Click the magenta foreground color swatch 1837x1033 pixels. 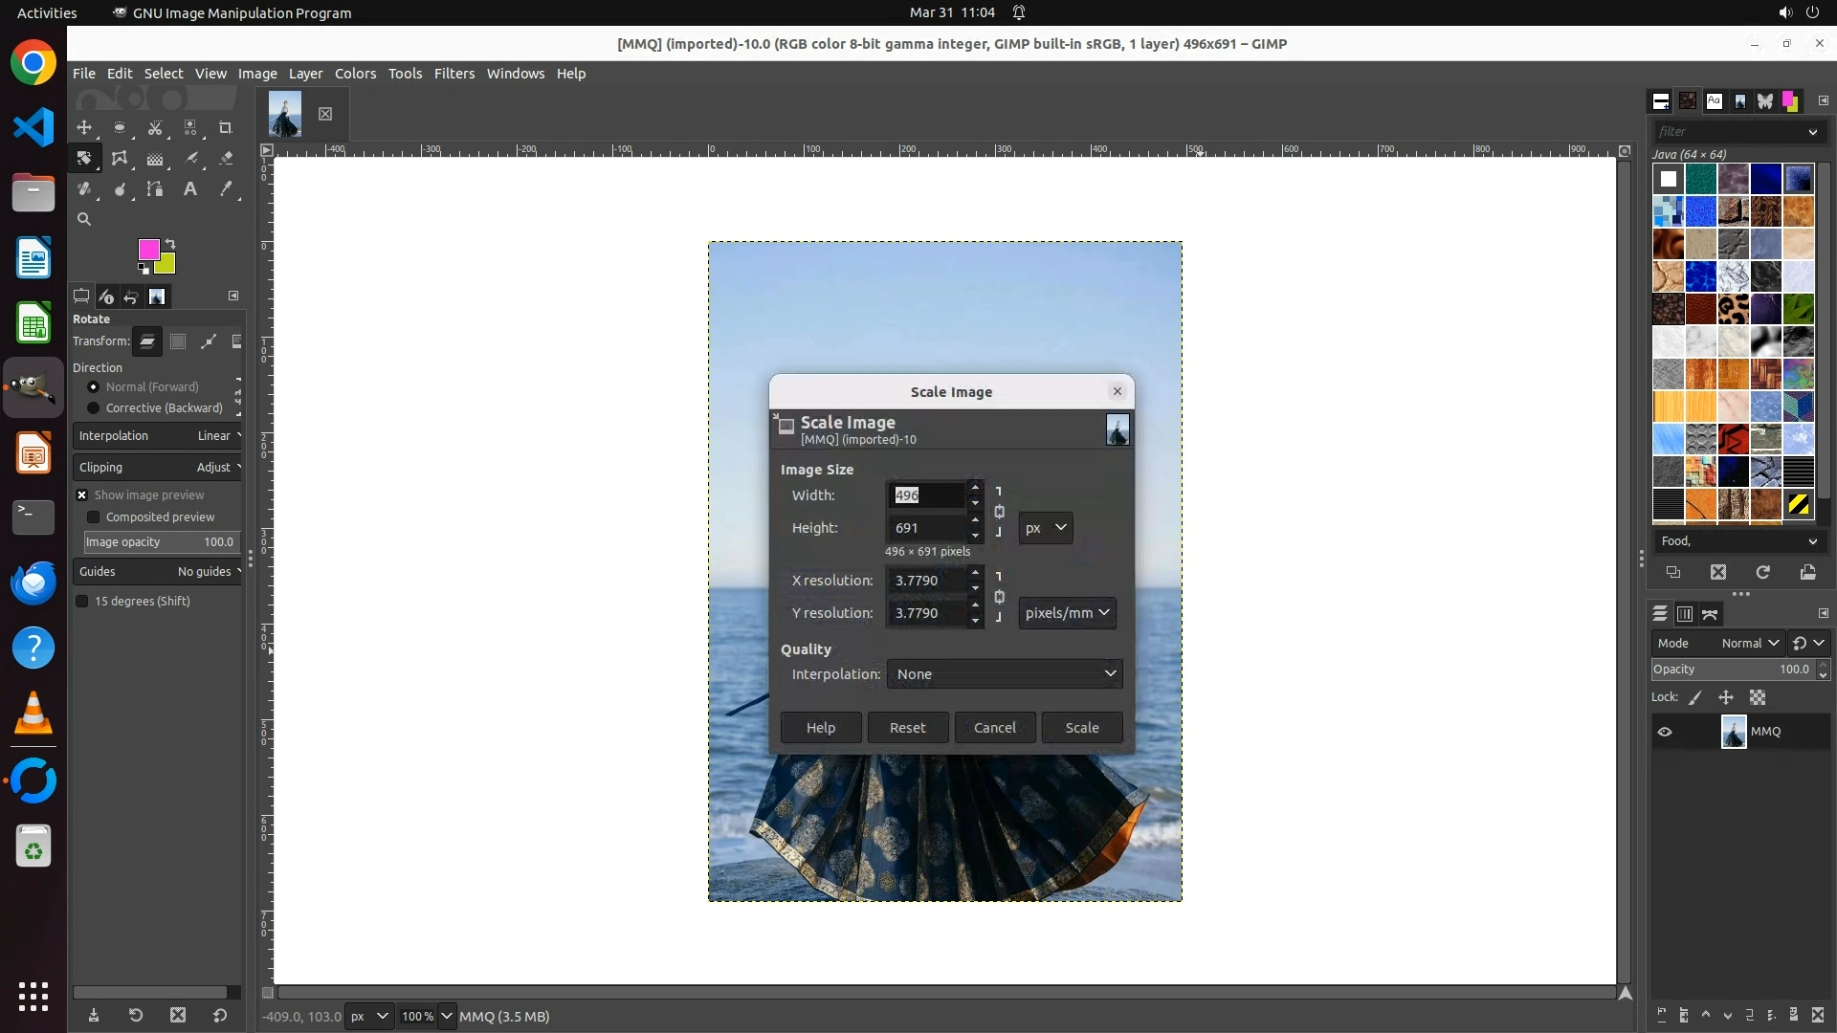tap(147, 250)
